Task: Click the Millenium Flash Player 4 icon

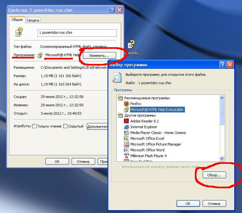Action: pyautogui.click(x=126, y=156)
